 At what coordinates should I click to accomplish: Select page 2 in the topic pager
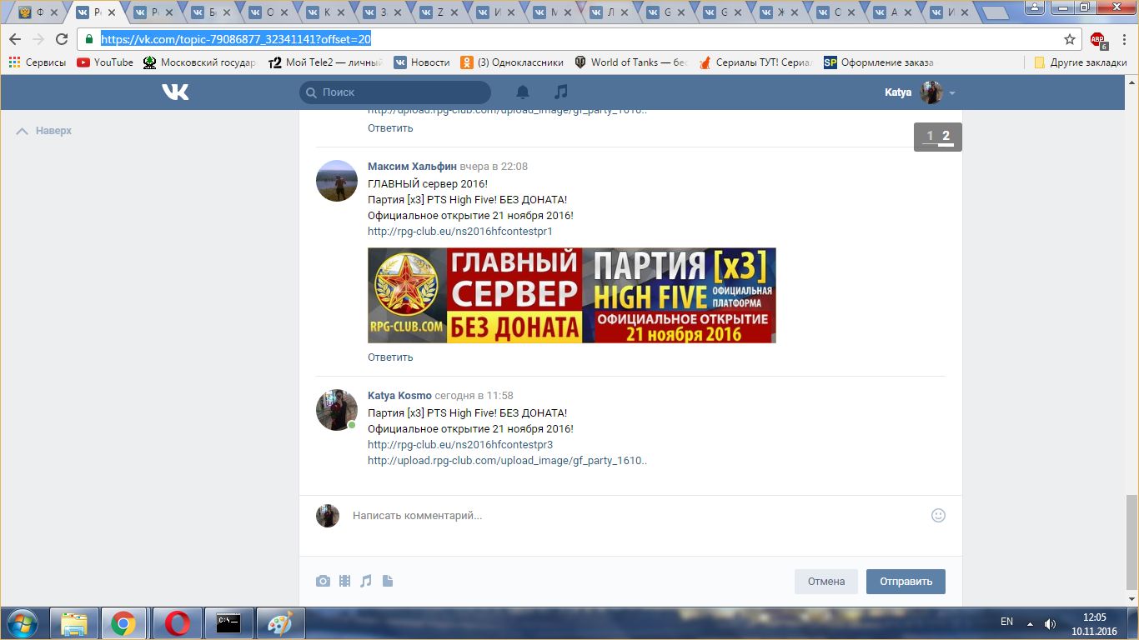pos(946,136)
